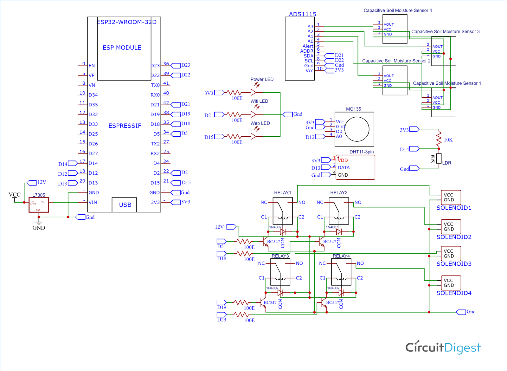The height and width of the screenshot is (371, 507).
Task: Click the BC547 transistor near RELAY1
Action: point(266,242)
